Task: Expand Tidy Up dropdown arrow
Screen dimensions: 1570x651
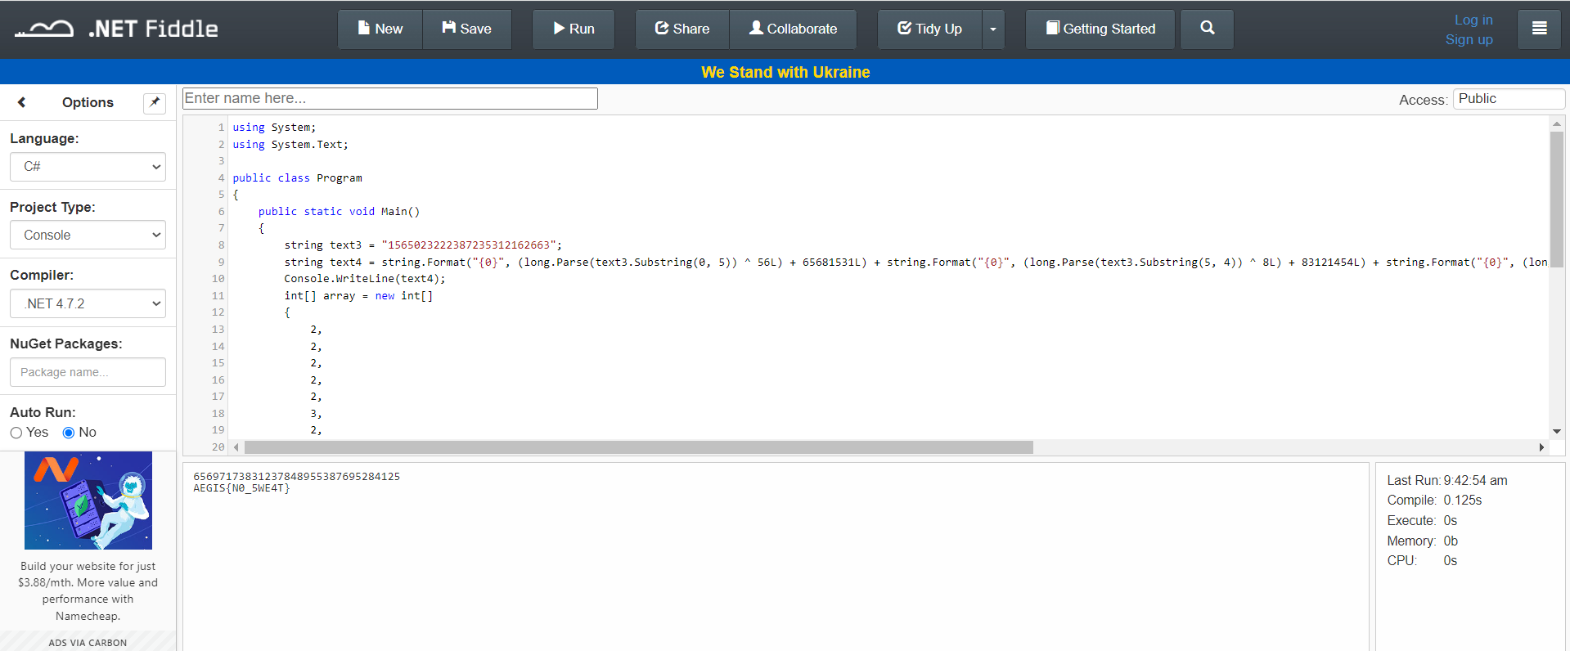Action: [993, 29]
